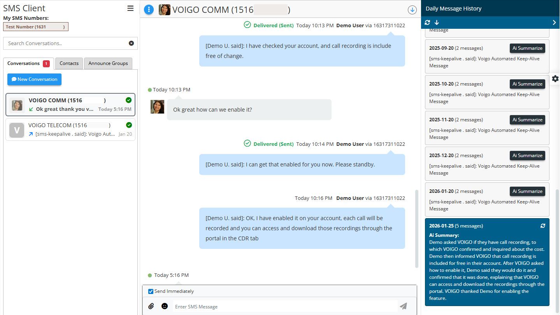Click the SMS Client heading

24,8
